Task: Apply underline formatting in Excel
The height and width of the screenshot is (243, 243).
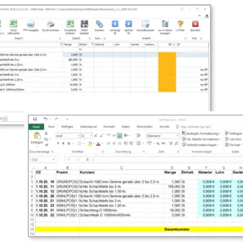Action: click(69, 143)
